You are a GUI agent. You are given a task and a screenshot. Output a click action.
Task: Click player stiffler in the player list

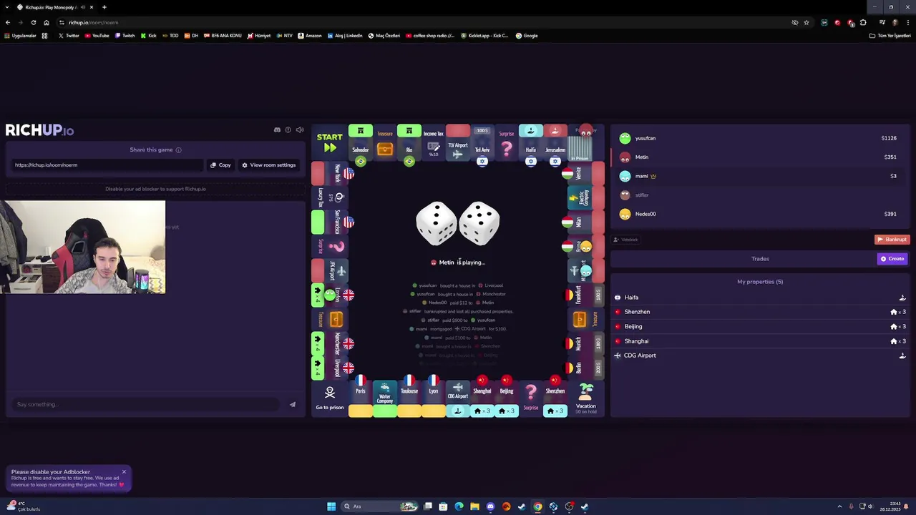point(759,195)
